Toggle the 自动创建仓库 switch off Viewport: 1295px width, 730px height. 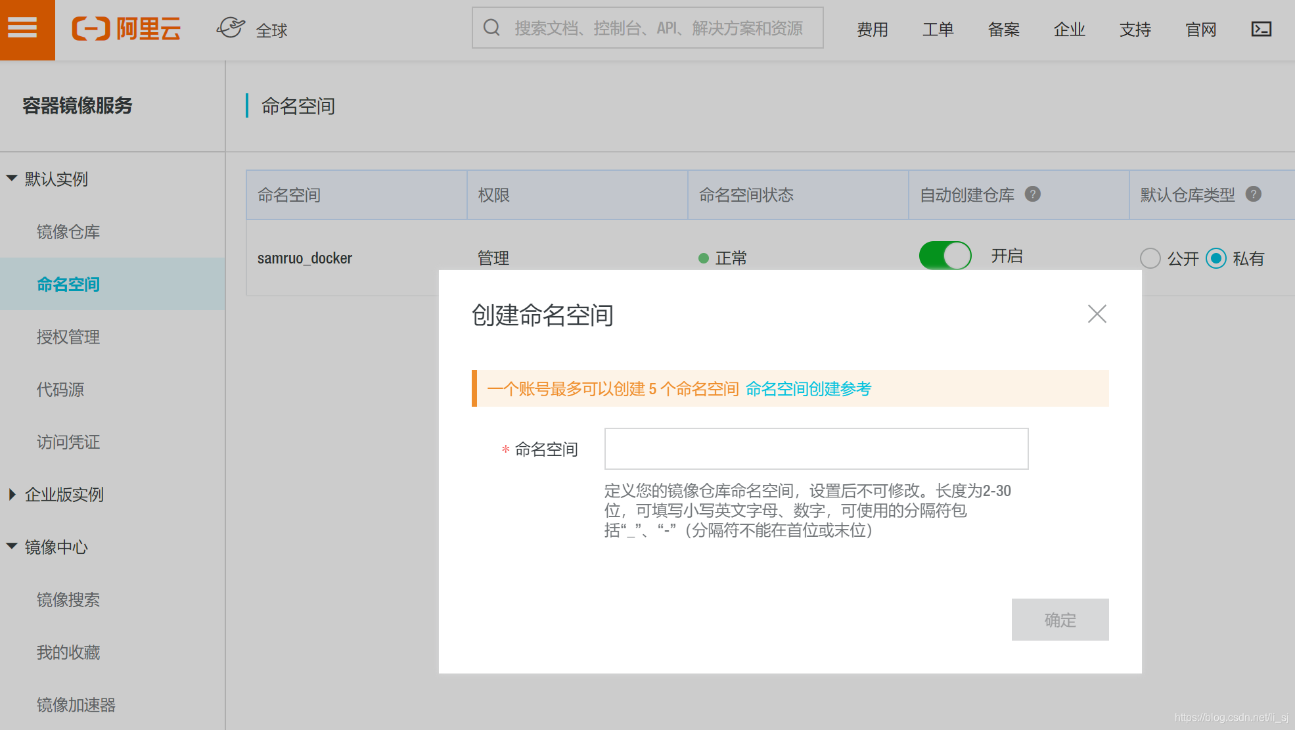click(x=945, y=256)
